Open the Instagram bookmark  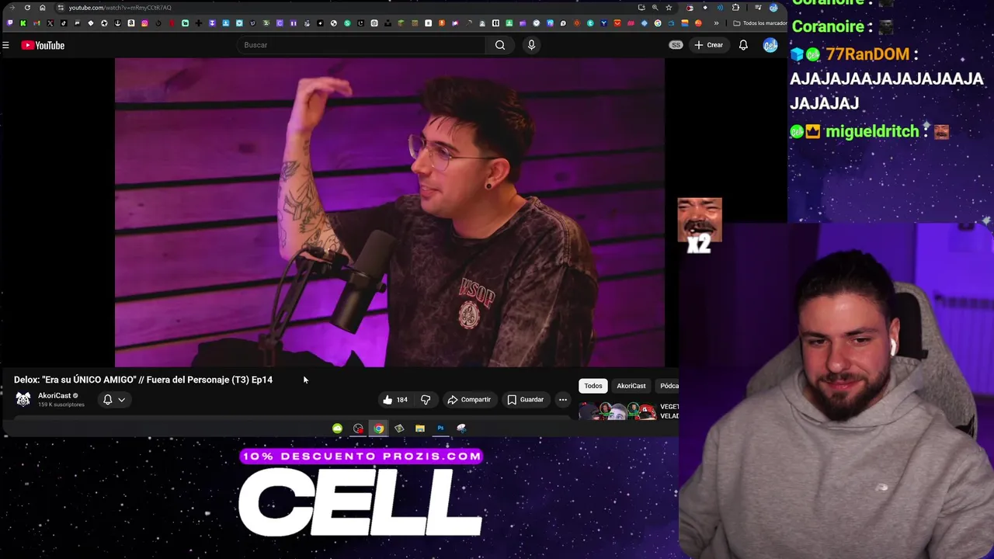tap(144, 23)
